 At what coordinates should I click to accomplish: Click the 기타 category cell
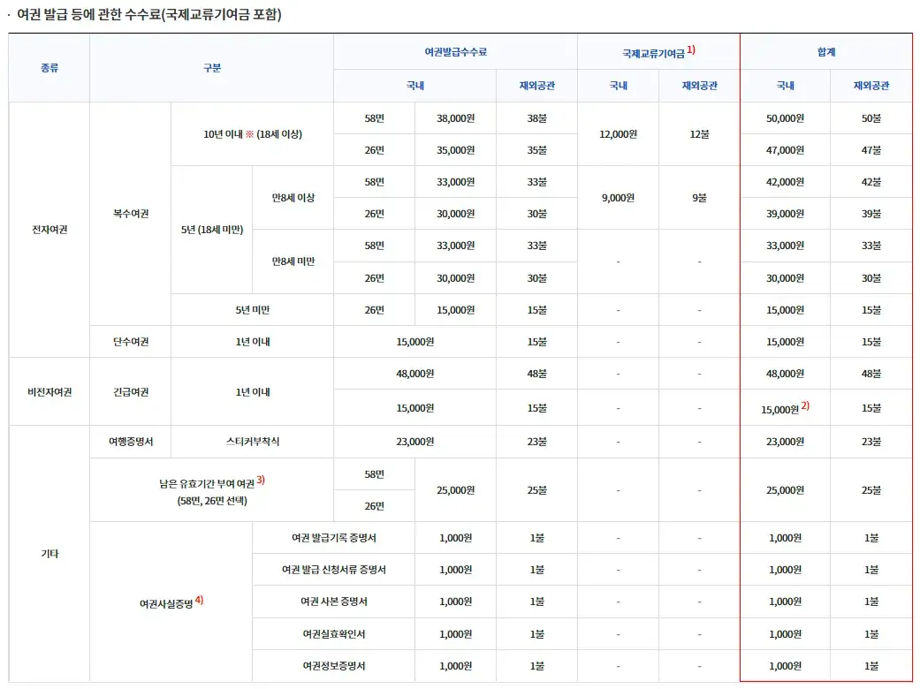[x=49, y=552]
